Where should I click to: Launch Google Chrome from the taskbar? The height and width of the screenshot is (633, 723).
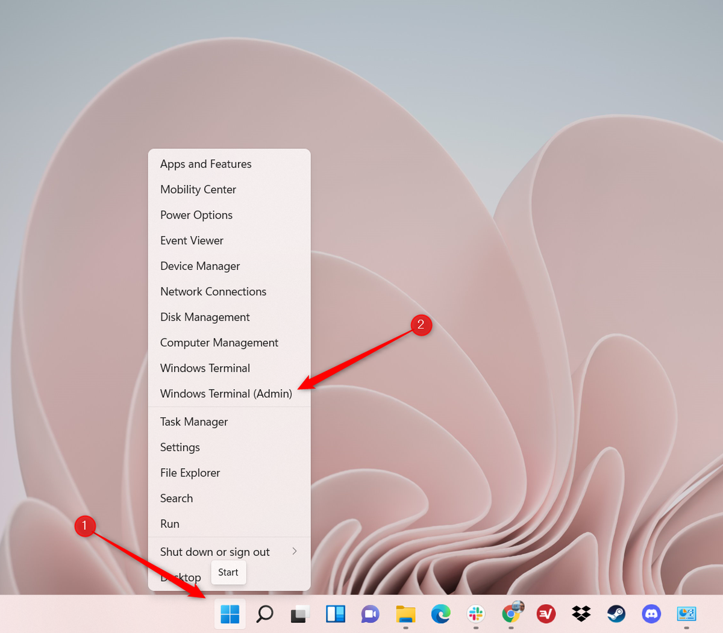coord(512,613)
